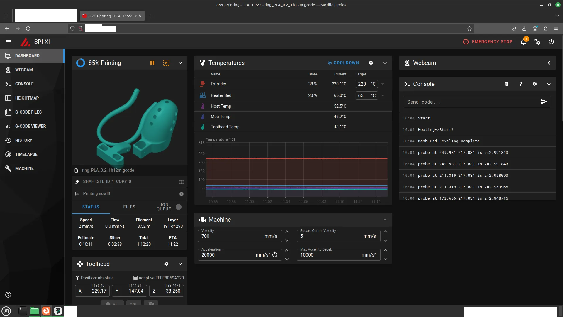Open Extruder target temperature preset dropdown
Viewport: 563px width, 317px height.
point(383,84)
